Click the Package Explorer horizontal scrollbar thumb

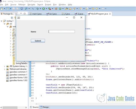click(10, 108)
